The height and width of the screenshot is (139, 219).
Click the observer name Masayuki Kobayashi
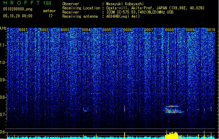(125, 4)
